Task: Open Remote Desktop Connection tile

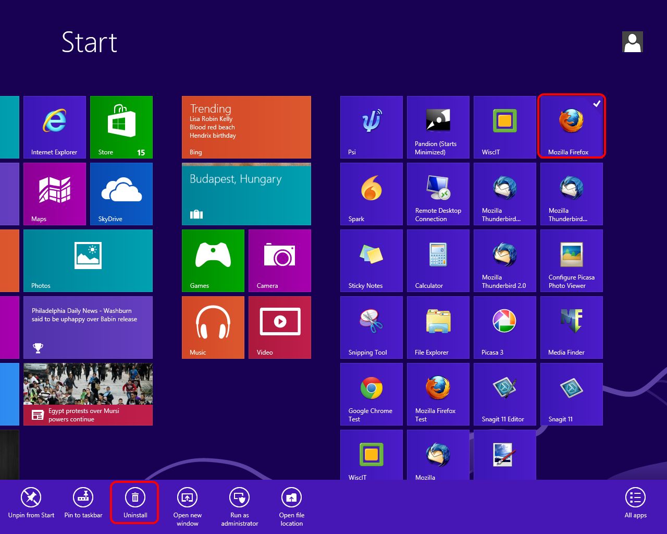Action: [438, 194]
